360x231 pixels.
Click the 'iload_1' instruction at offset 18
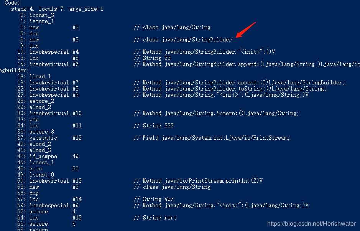(x=40, y=76)
